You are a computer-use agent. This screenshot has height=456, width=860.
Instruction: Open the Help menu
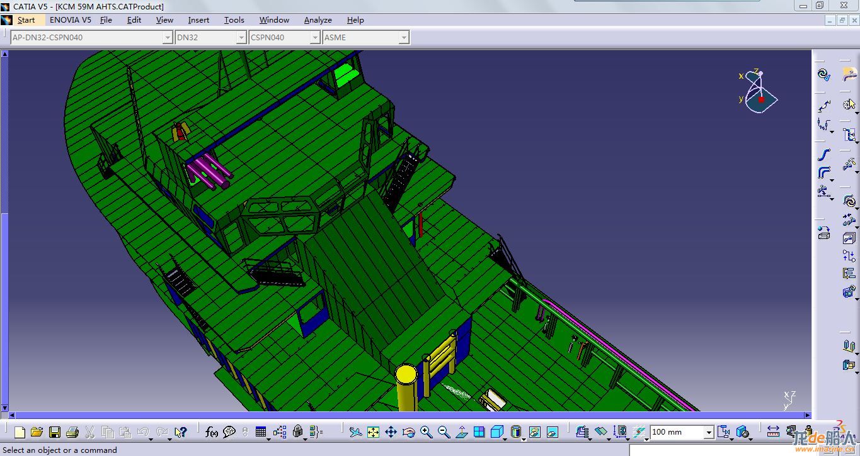coord(355,20)
